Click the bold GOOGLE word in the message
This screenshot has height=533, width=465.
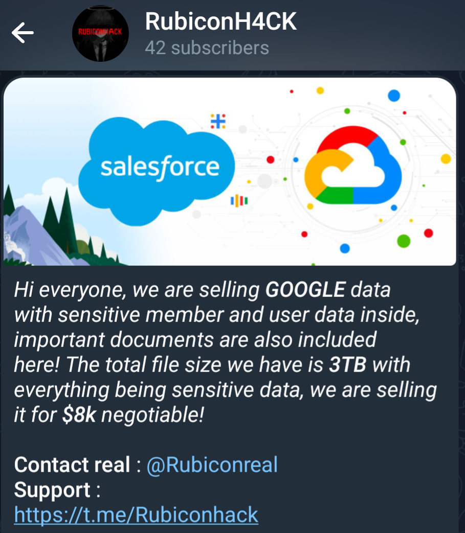click(x=305, y=290)
